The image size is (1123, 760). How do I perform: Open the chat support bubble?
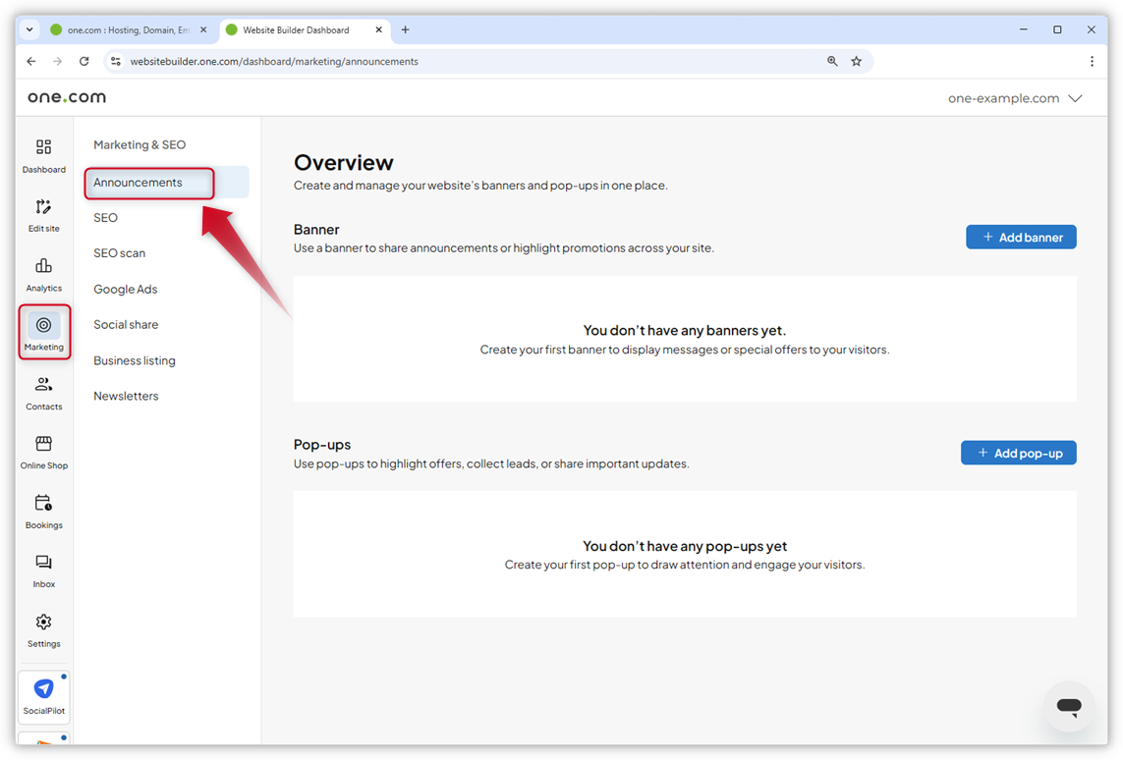coord(1069,706)
